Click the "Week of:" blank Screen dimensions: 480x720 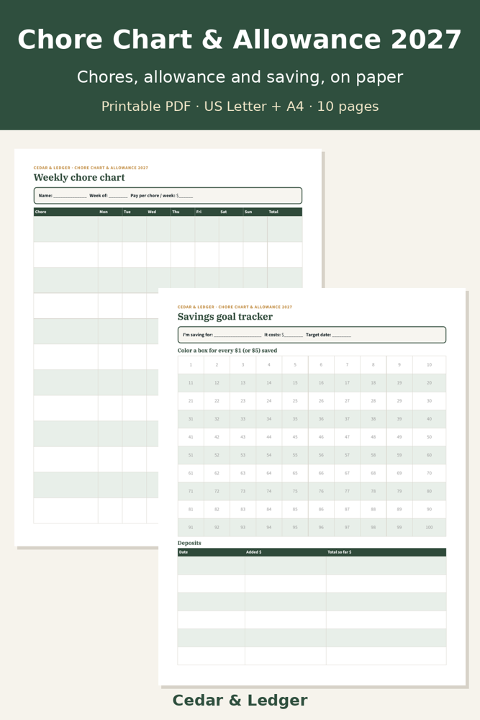118,196
